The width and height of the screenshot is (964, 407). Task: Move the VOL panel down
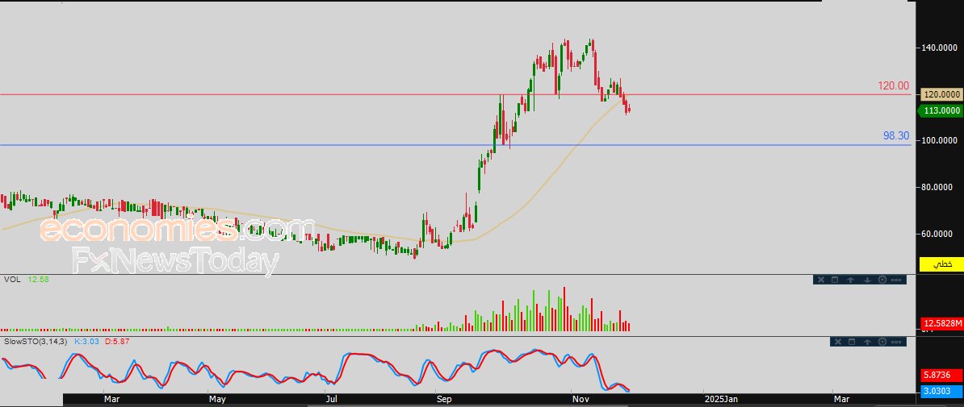pyautogui.click(x=867, y=280)
